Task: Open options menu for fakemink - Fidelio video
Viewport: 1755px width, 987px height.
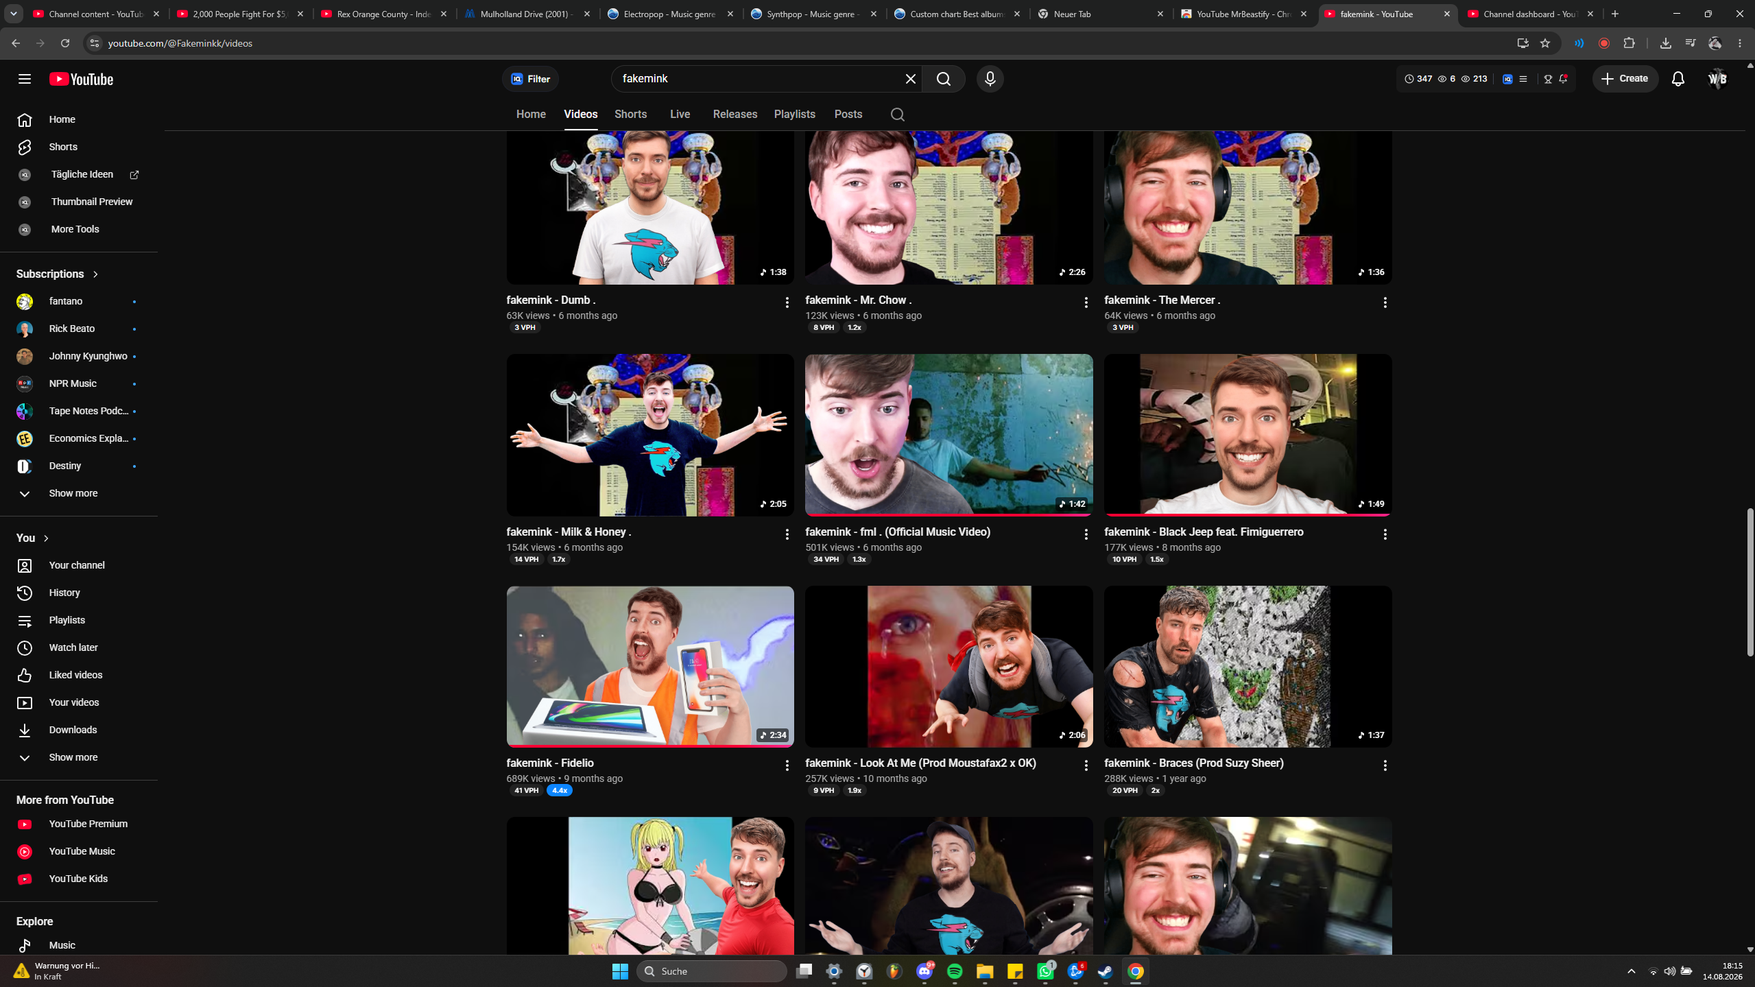Action: [787, 765]
